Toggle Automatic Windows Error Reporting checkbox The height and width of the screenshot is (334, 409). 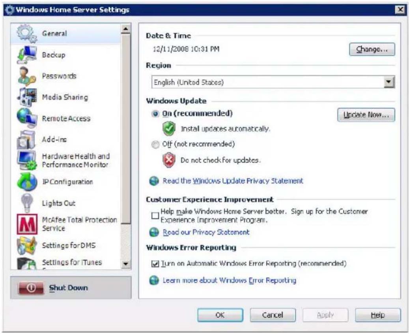pyautogui.click(x=155, y=264)
